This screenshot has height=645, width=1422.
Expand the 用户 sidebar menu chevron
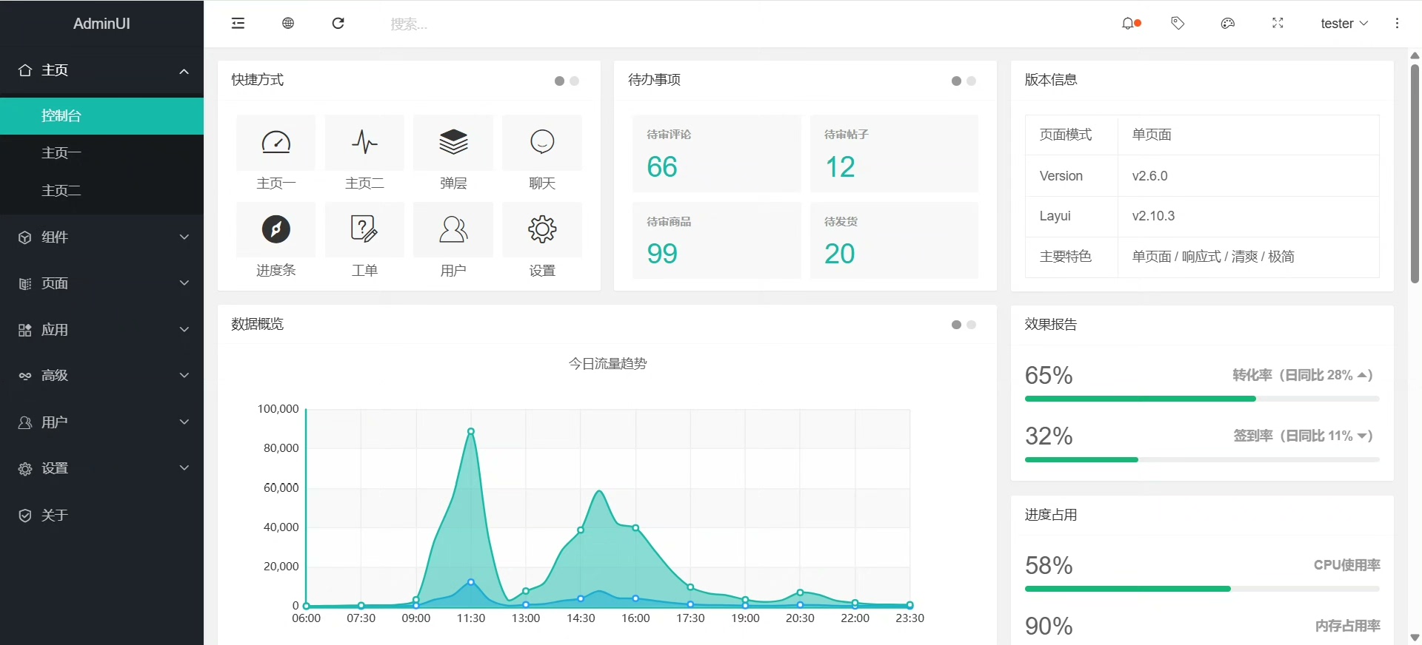(184, 422)
